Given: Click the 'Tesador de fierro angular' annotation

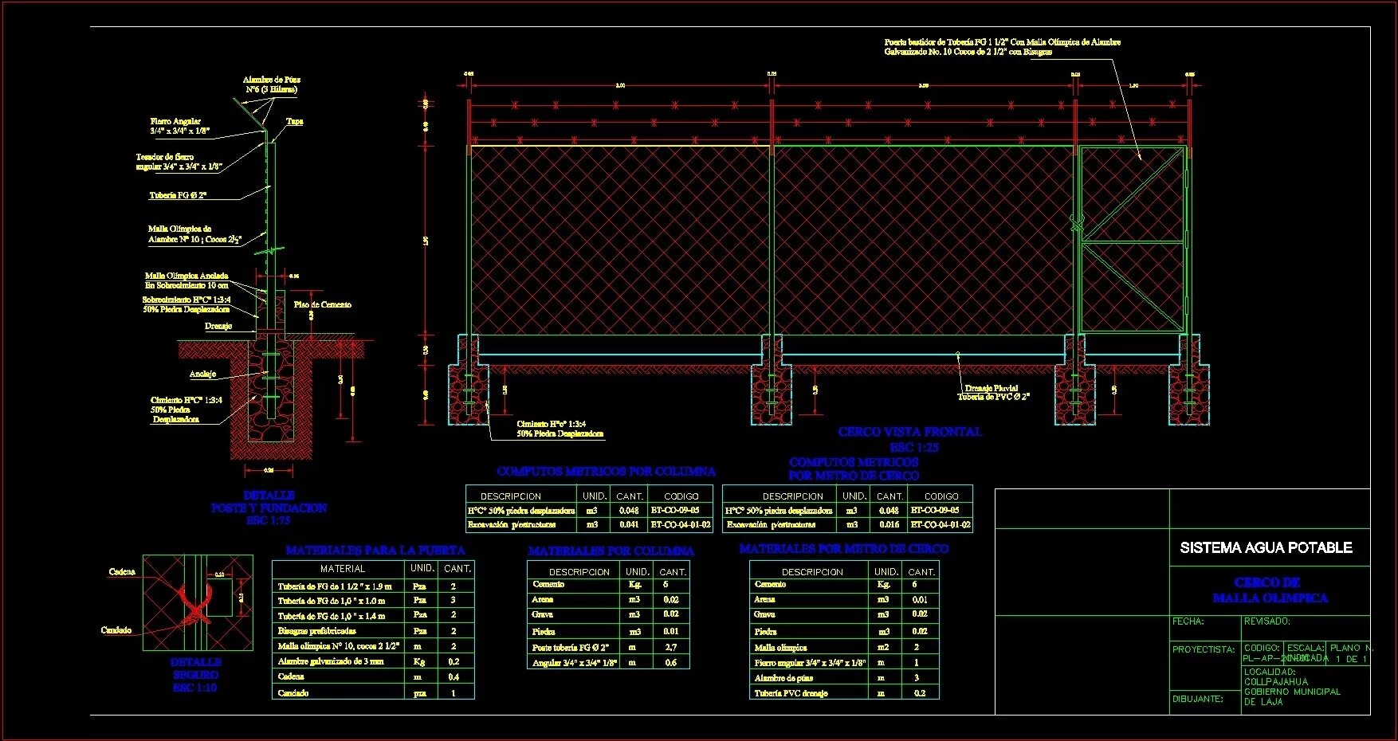Looking at the screenshot, I should 179,162.
